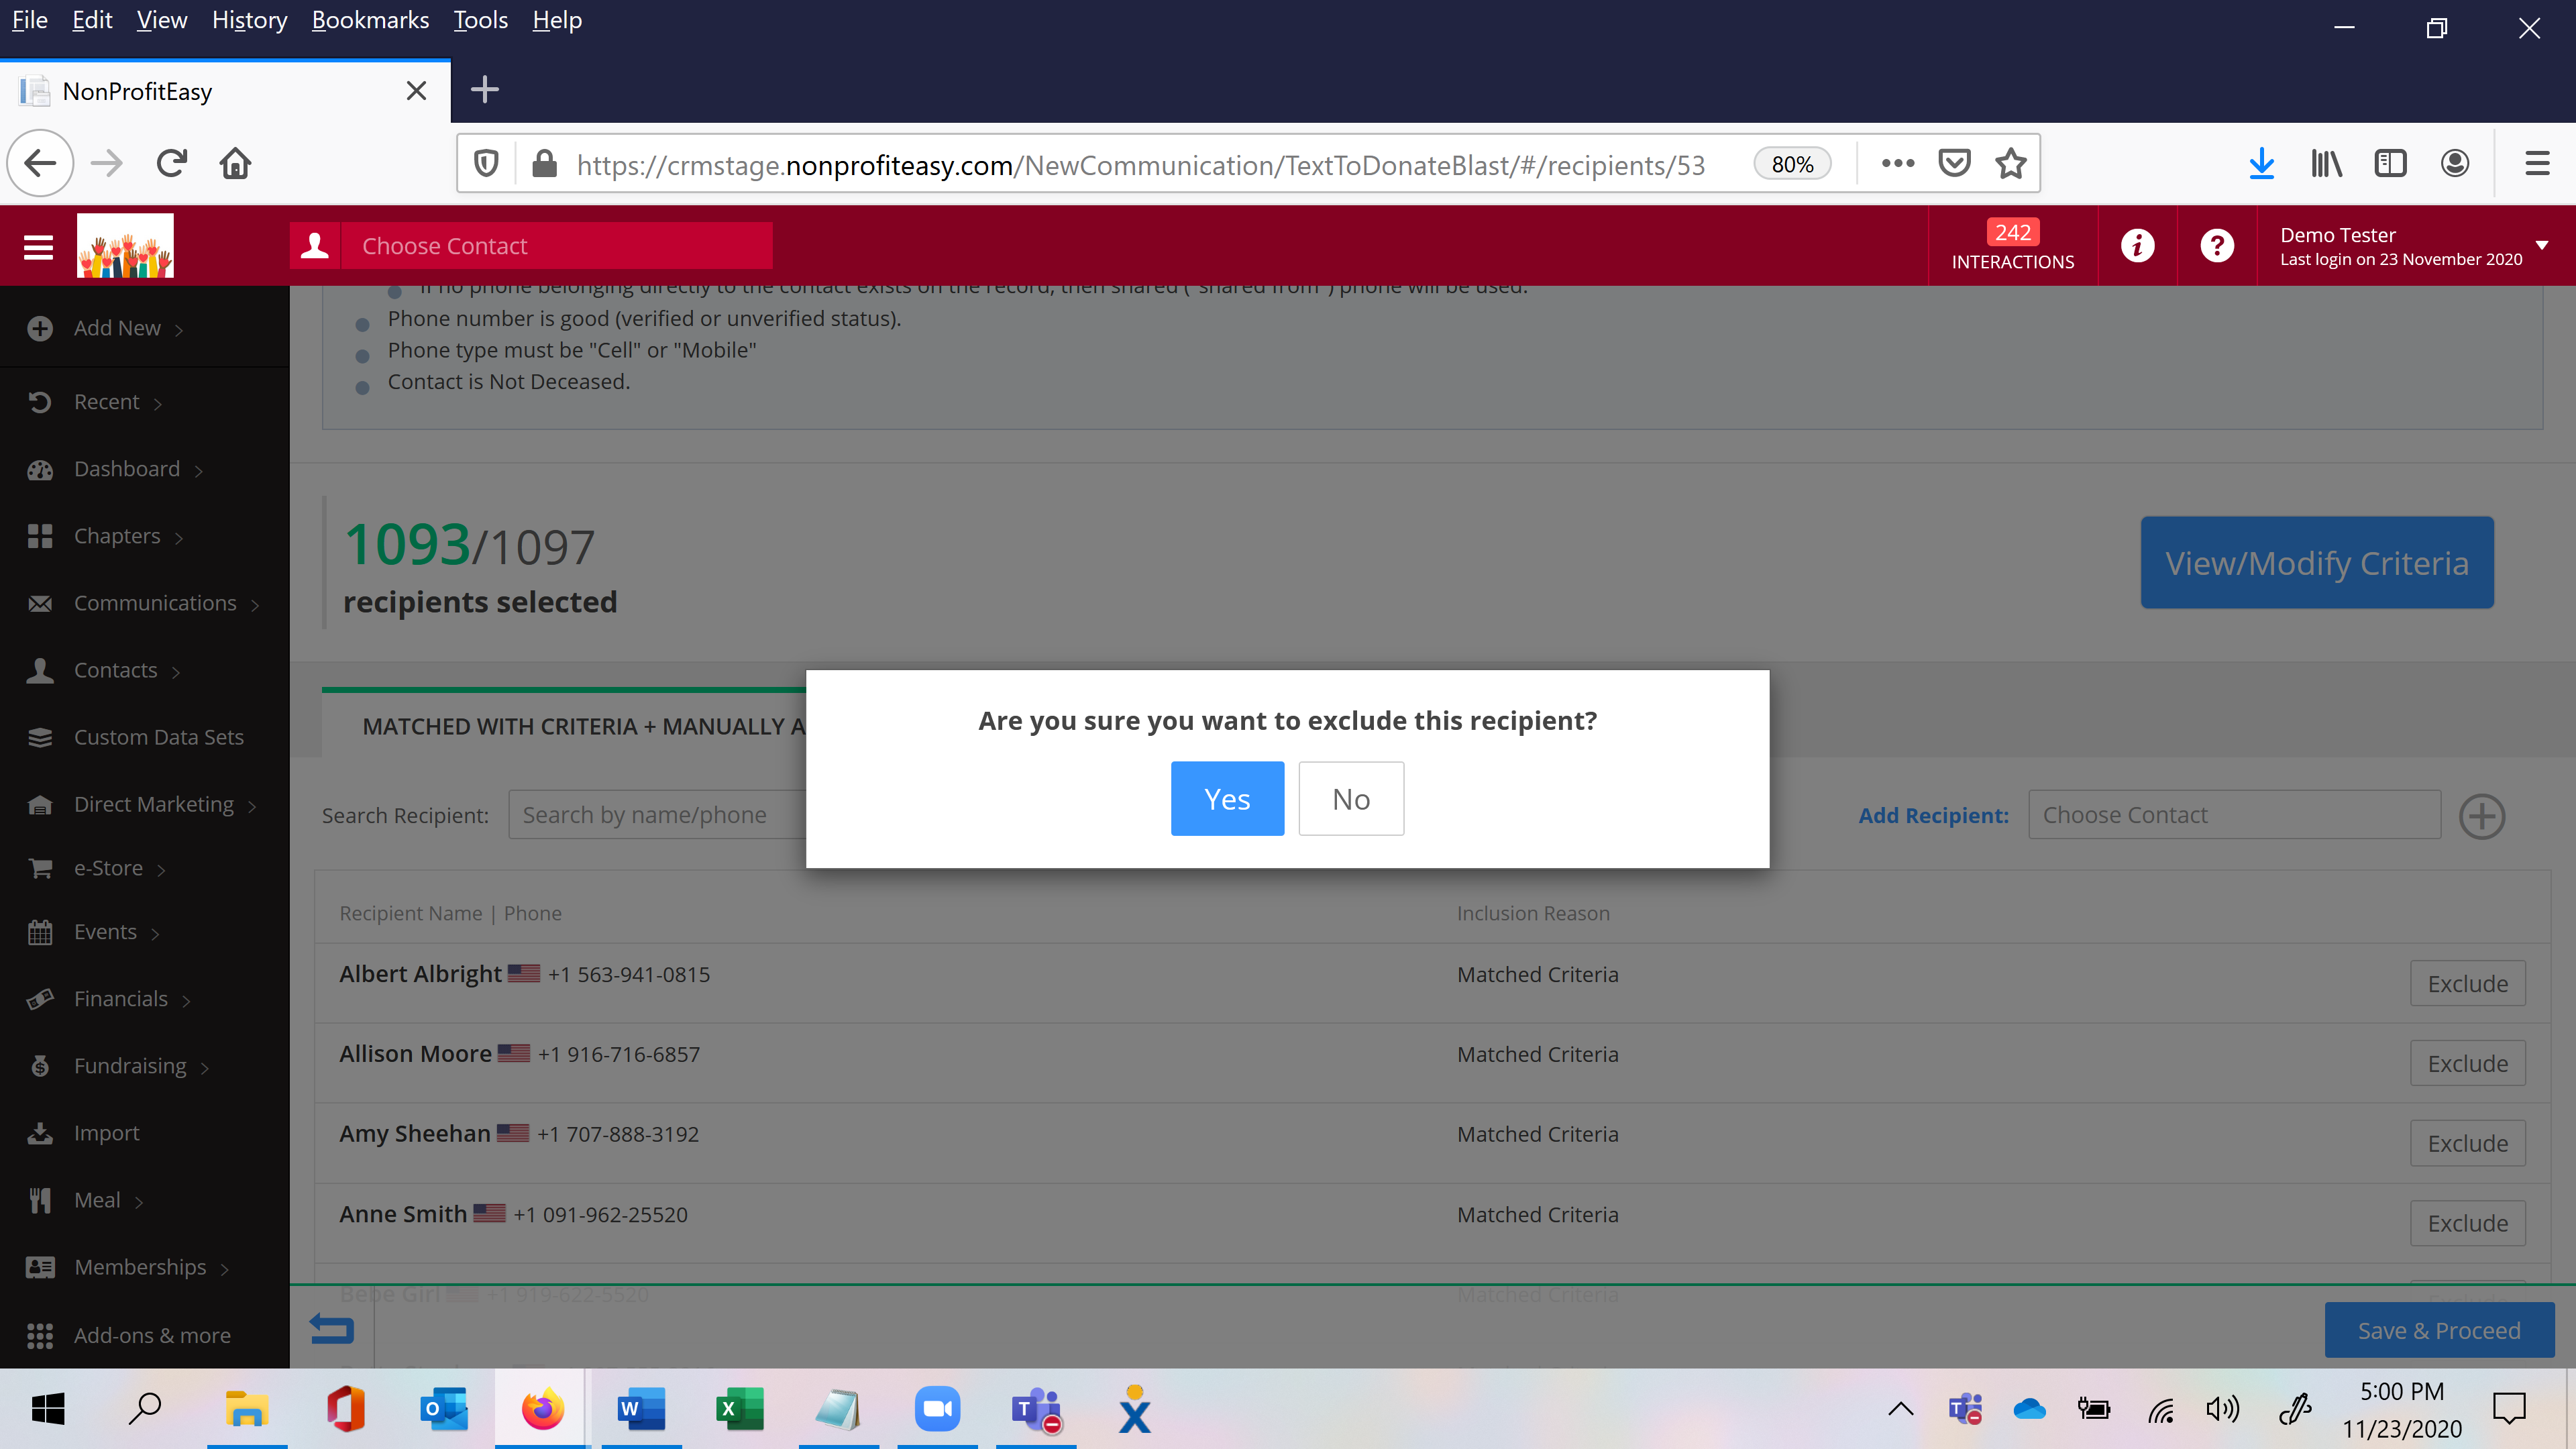This screenshot has height=1449, width=2576.
Task: Open Excel from the taskbar
Action: point(739,1409)
